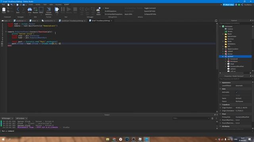Select the DebrisFolder row in Explorer

[235, 36]
